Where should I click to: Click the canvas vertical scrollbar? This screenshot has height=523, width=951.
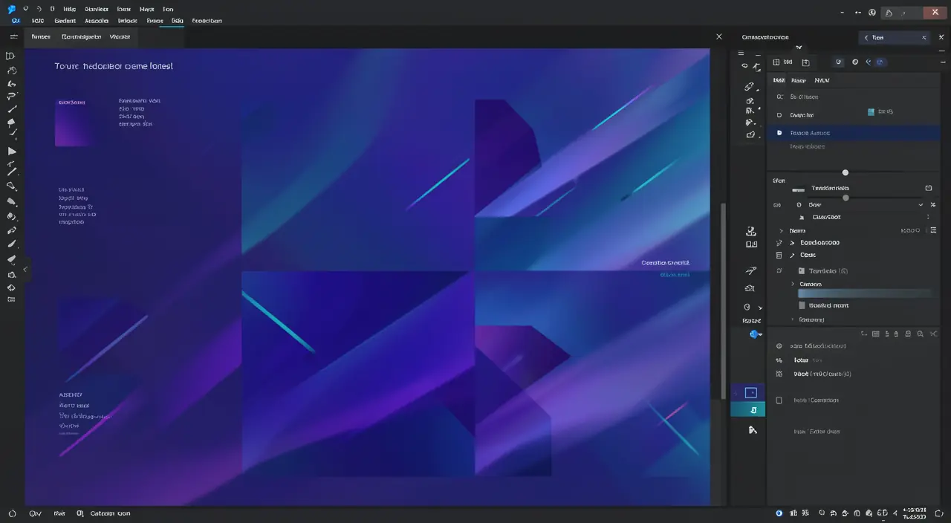click(724, 301)
